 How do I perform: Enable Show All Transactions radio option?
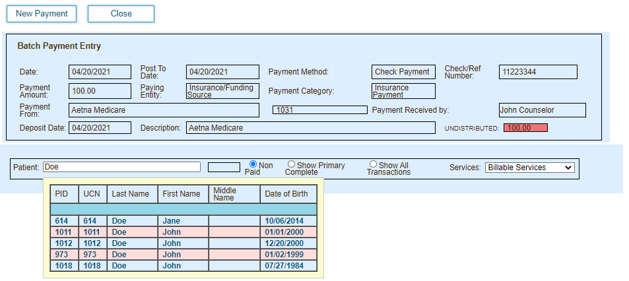[x=373, y=164]
